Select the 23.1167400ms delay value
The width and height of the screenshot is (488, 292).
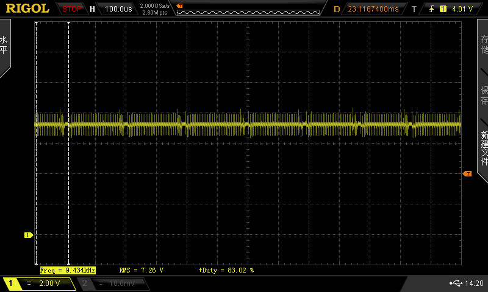[x=373, y=9]
